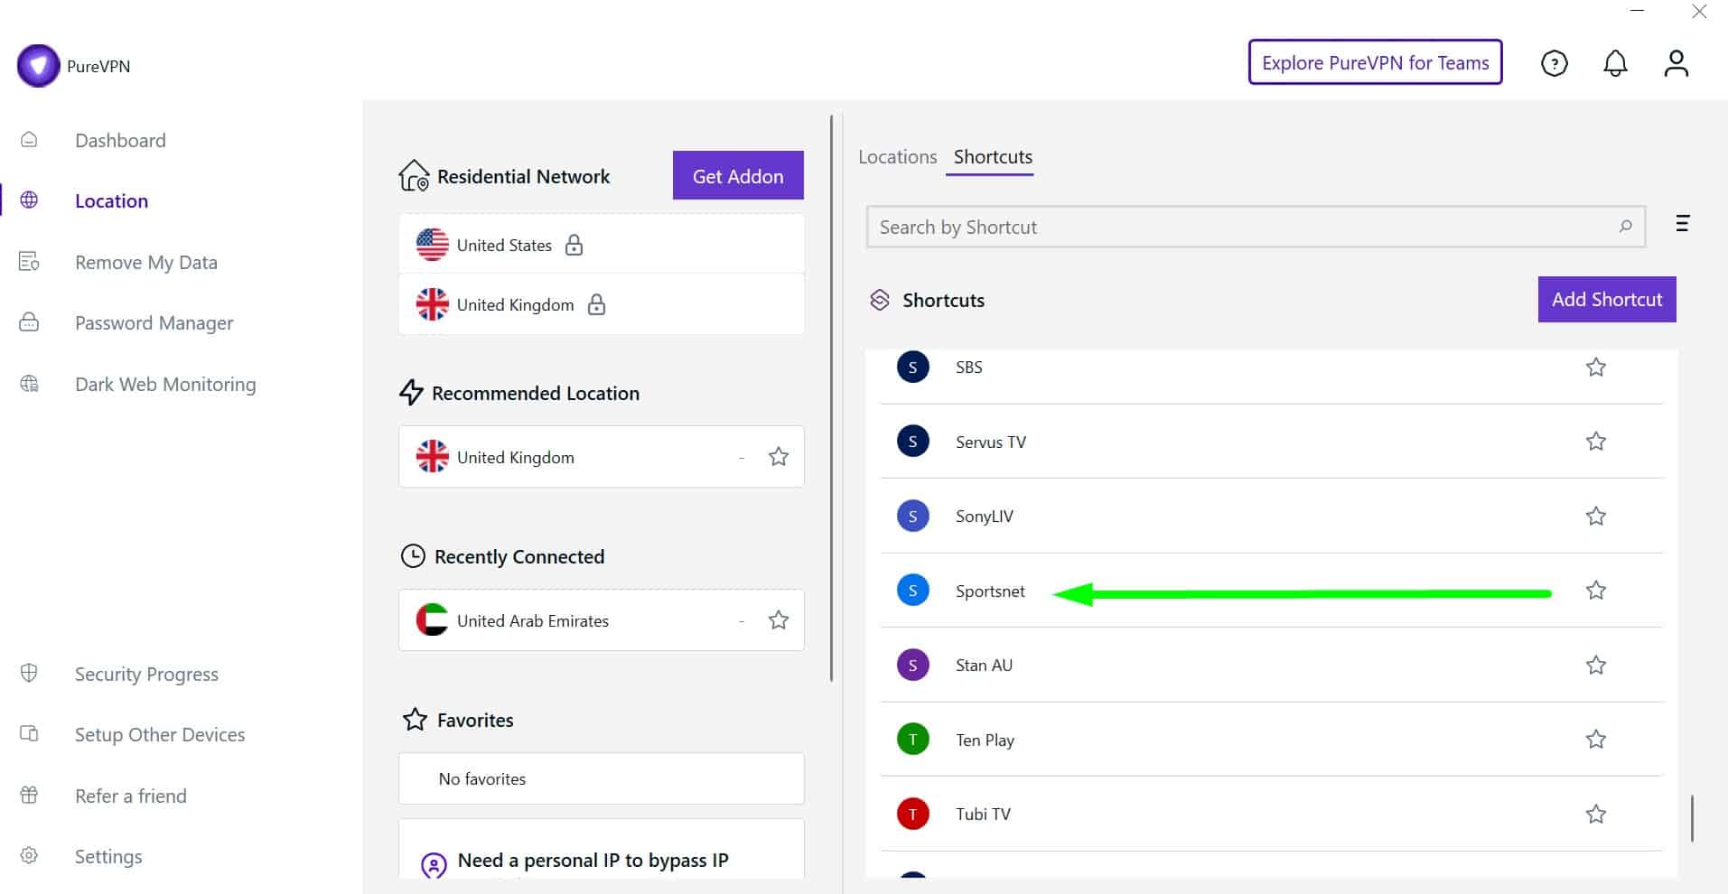Select Ten Play shortcut name

[x=985, y=740]
